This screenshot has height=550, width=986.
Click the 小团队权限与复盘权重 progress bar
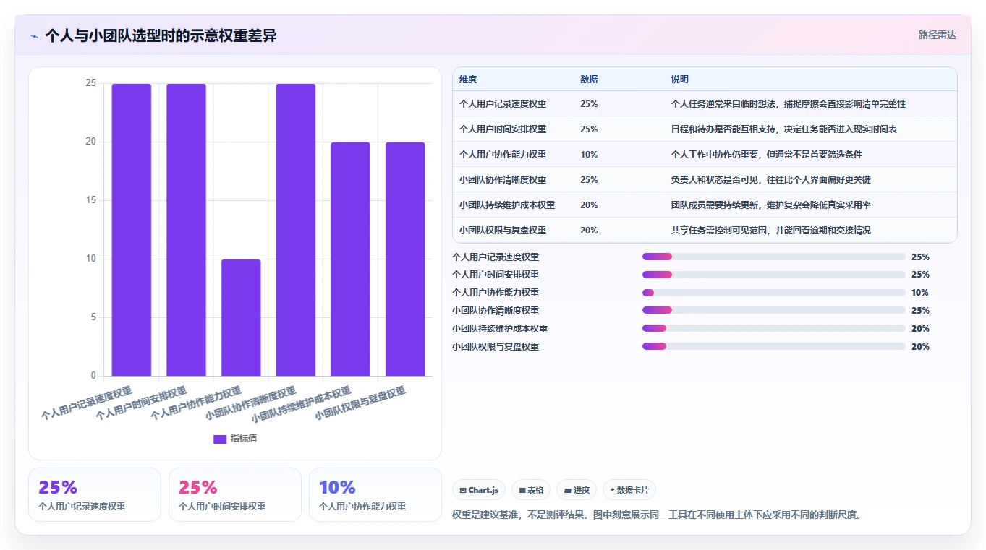[x=774, y=347]
